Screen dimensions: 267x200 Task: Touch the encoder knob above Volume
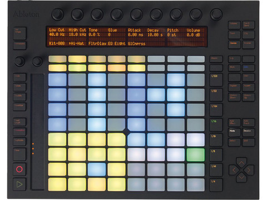coord(196,14)
